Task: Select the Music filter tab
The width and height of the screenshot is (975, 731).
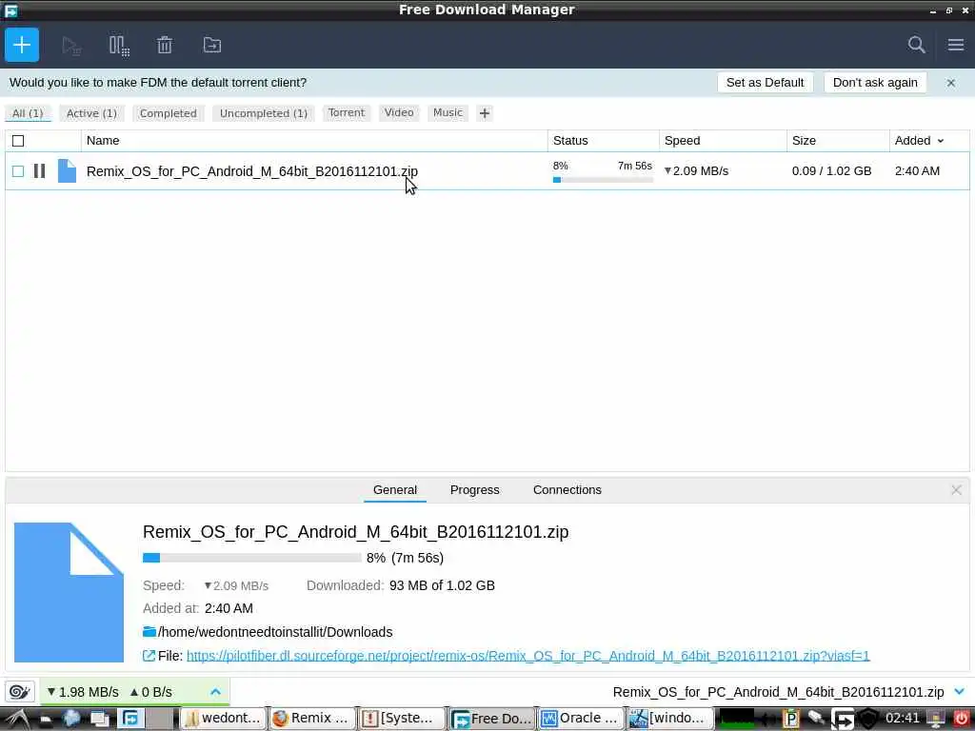Action: click(448, 112)
